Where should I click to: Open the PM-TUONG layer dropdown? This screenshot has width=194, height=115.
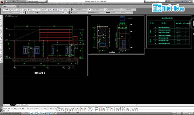49,13
